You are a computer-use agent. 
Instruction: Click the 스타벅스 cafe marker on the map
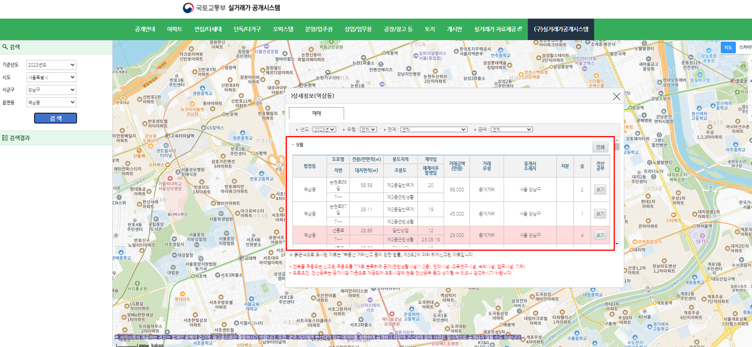coord(168,165)
